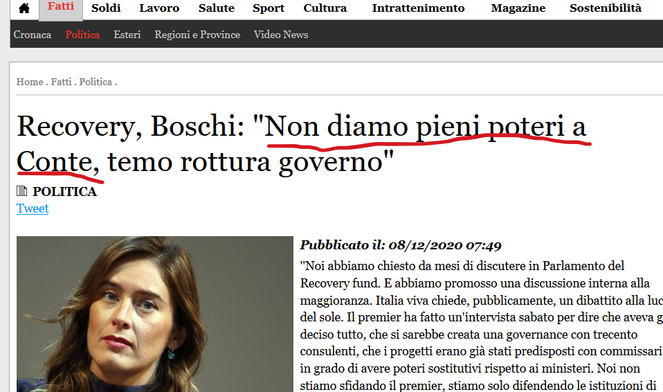
Task: Click the blue Tweet link
Action: click(x=33, y=208)
